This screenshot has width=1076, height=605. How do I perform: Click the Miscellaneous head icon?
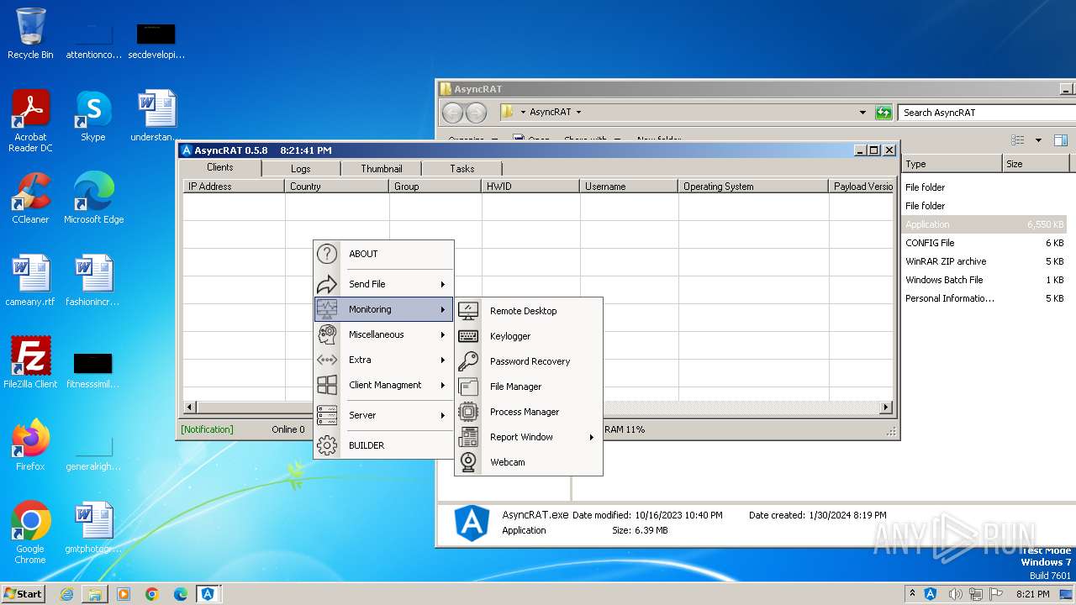327,334
